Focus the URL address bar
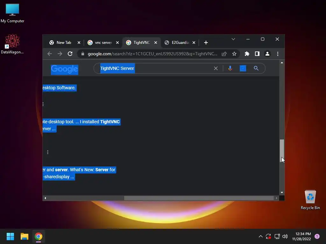 (152, 54)
